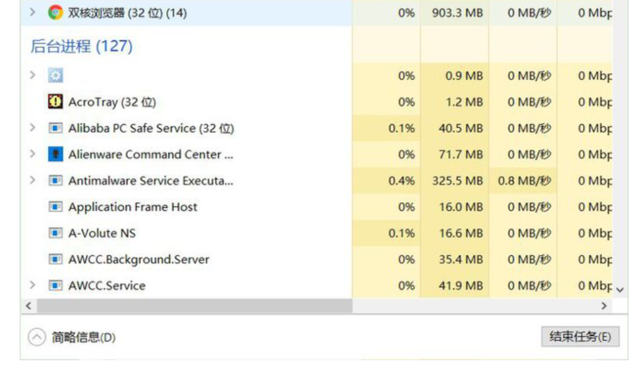Click the horizontal scrollbar right arrow
Image resolution: width=639 pixels, height=378 pixels.
pyautogui.click(x=603, y=306)
